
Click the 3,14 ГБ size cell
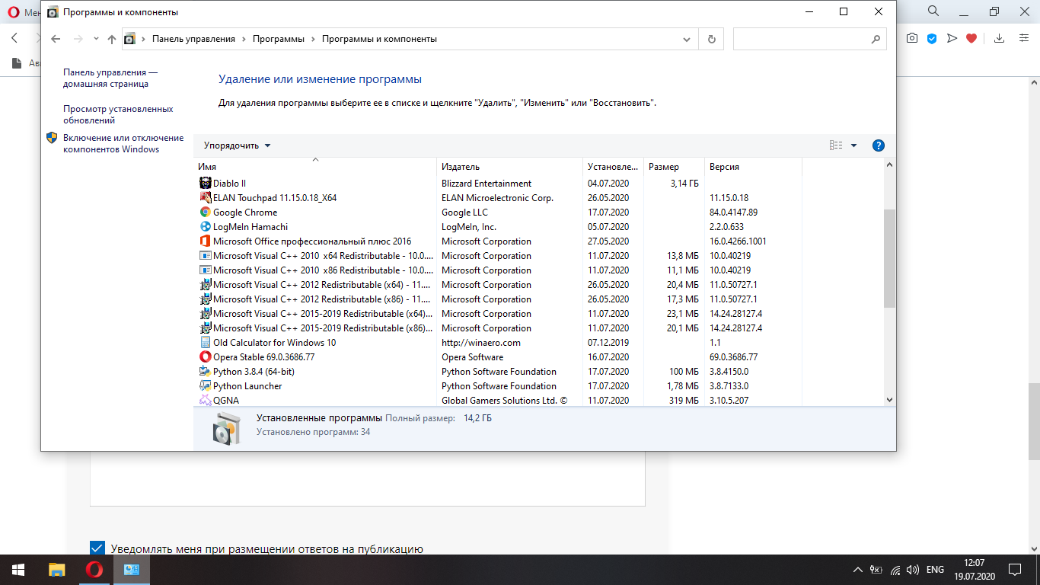tap(684, 183)
